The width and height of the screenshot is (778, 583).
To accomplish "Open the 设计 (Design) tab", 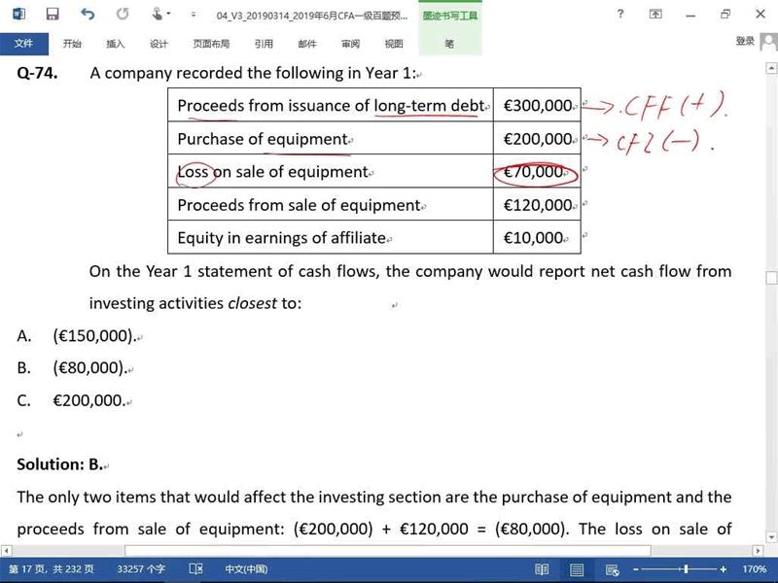I will point(159,44).
